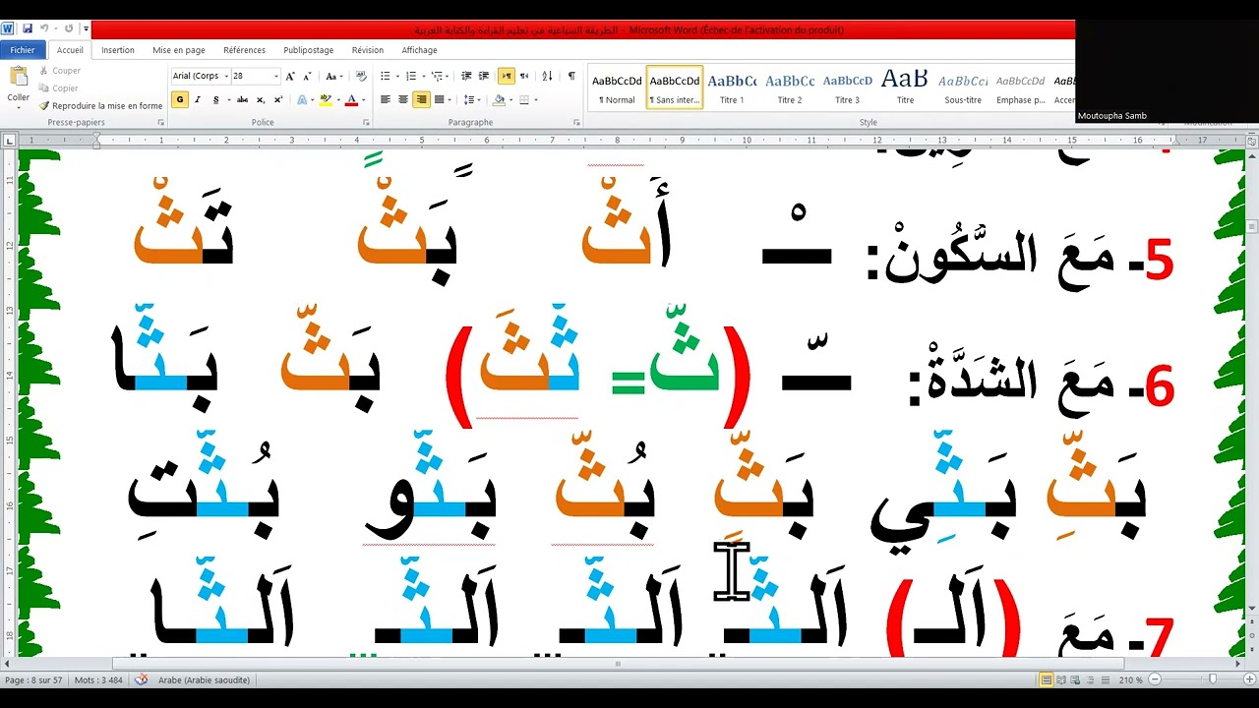
Task: Click the text effects glowing A icon
Action: (301, 99)
